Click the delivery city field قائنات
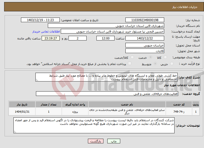Image resolution: width=204 pixels, height=148 pixels. (145, 51)
